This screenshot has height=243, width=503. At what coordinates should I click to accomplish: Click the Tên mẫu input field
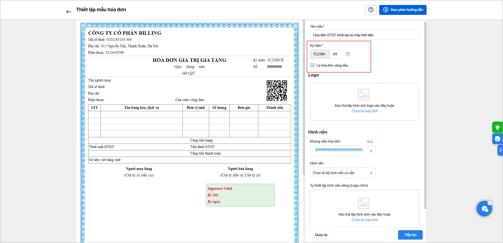(x=365, y=35)
